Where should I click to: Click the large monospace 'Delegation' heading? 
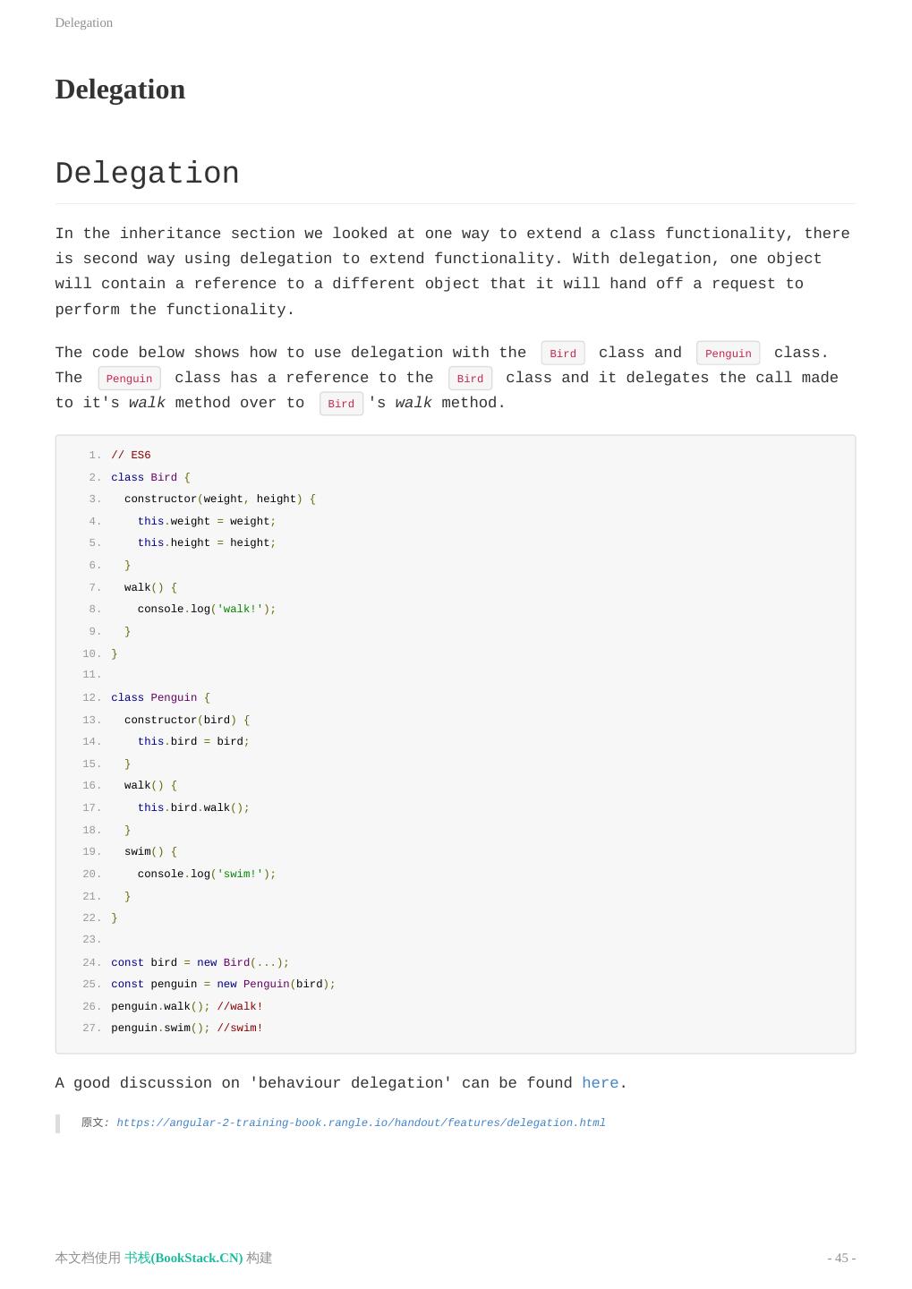148,174
